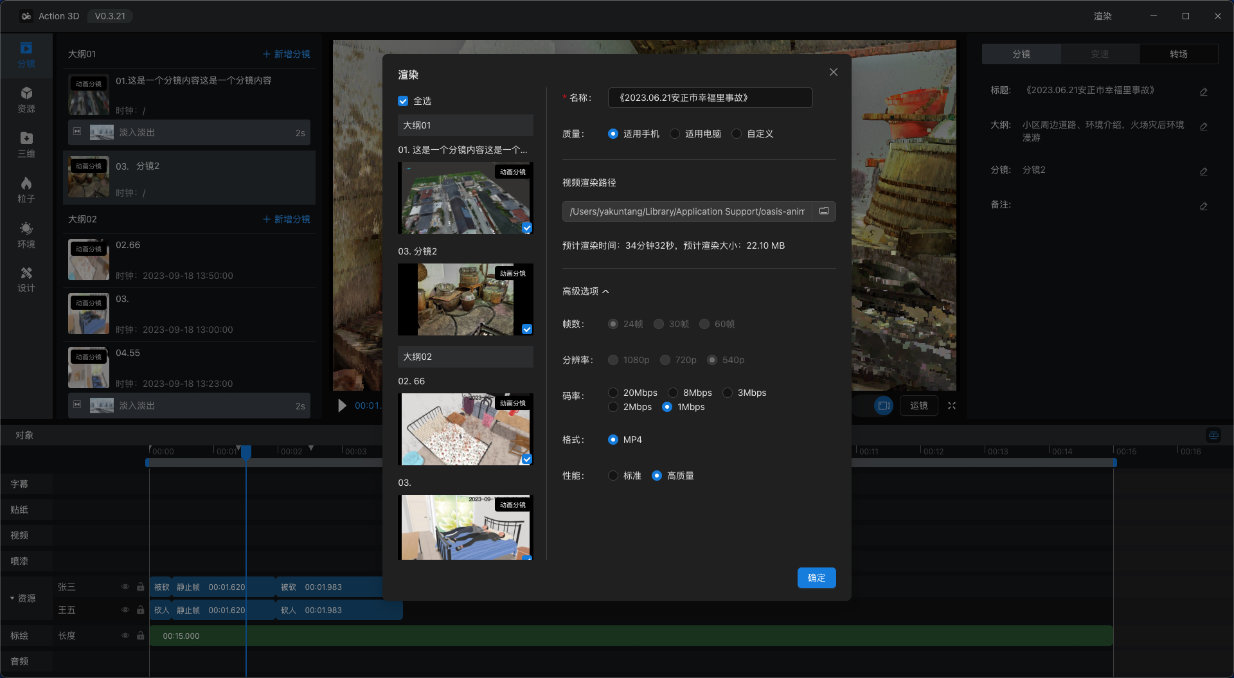
Task: Edit the 备注 notes with pencil icon
Action: click(1203, 206)
